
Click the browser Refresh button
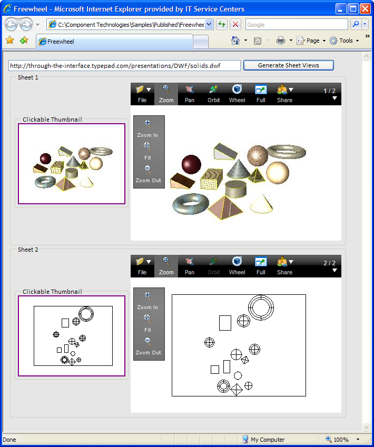222,25
